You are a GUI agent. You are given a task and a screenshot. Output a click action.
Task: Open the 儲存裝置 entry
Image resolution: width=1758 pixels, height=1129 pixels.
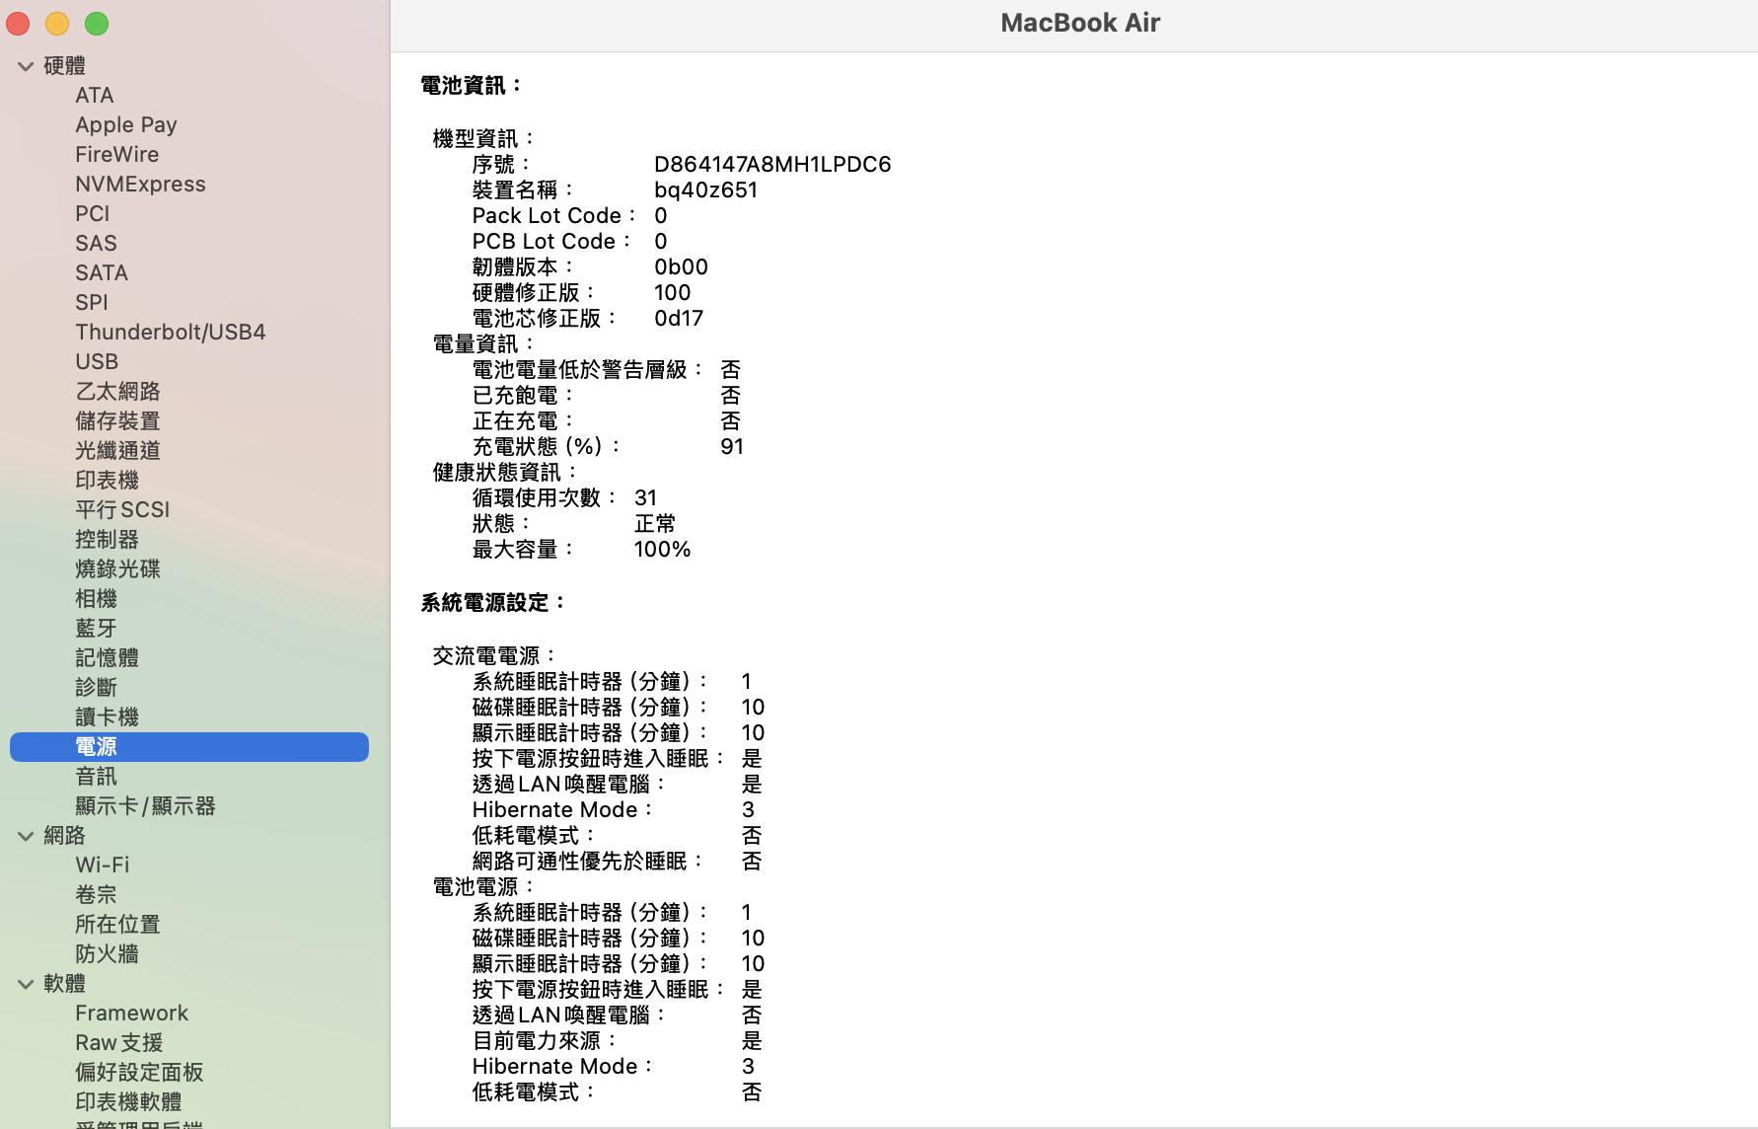point(118,421)
